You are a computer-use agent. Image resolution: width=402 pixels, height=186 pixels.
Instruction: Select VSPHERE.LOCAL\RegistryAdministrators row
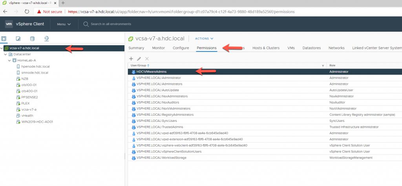tap(265, 115)
